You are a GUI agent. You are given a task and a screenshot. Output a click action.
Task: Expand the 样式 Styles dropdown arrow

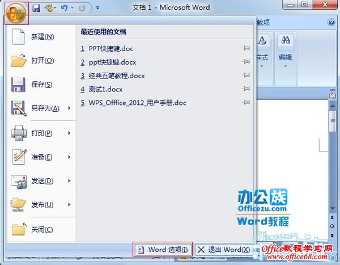tap(262, 66)
